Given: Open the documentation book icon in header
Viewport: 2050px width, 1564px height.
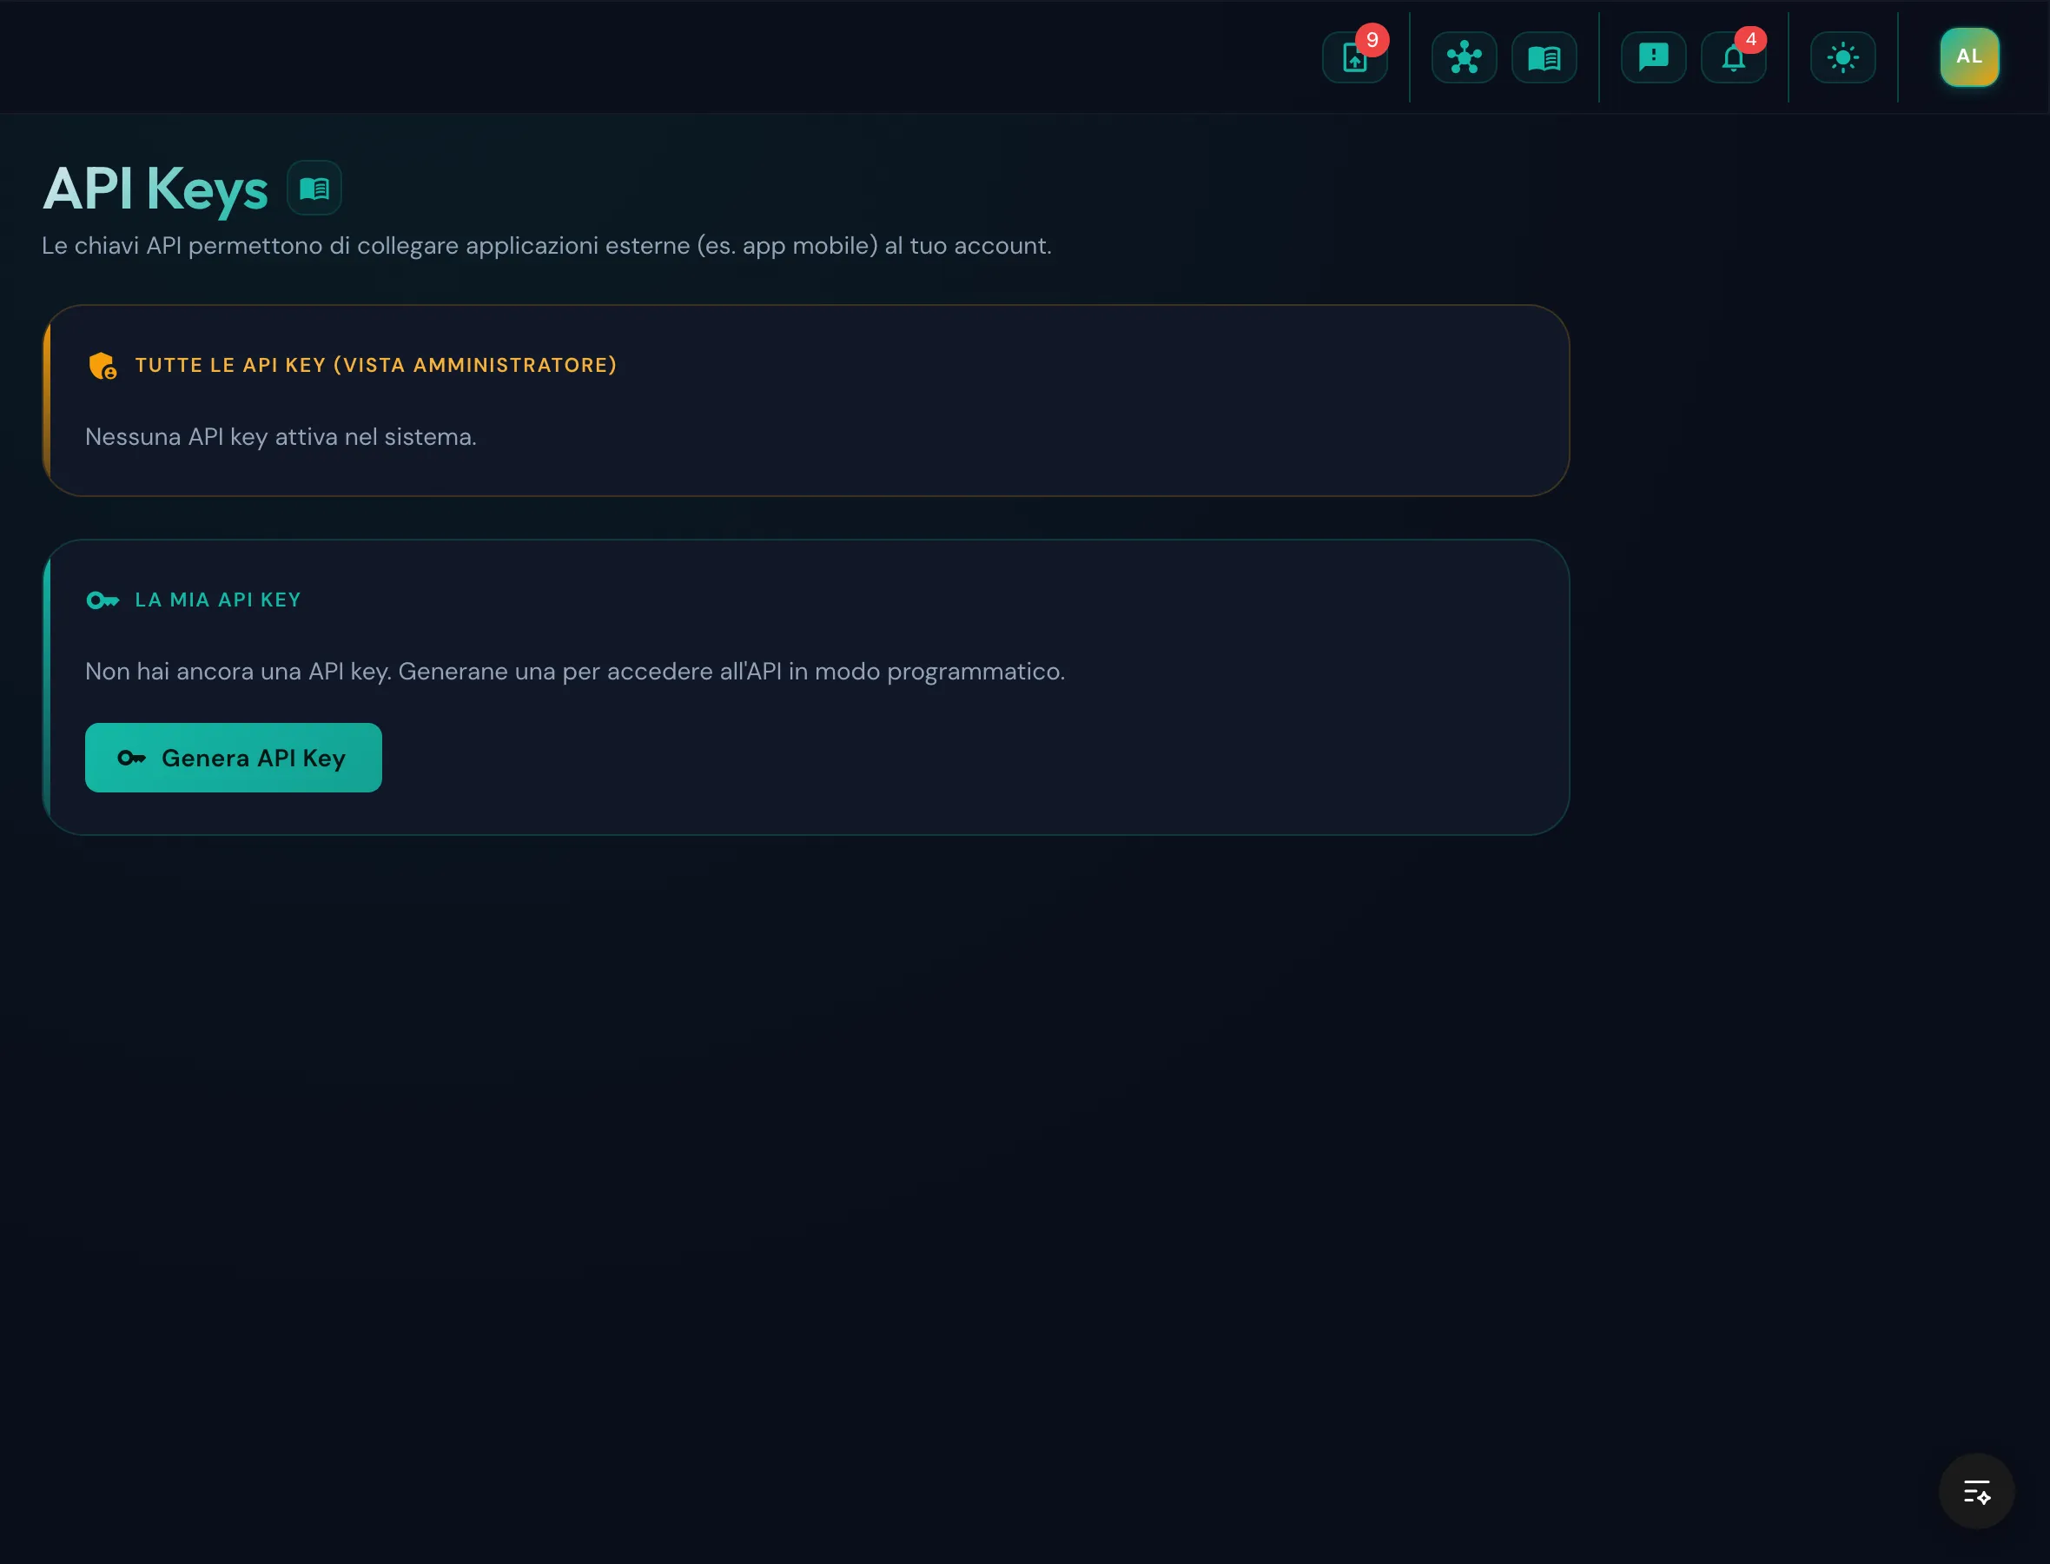Looking at the screenshot, I should coord(1544,57).
